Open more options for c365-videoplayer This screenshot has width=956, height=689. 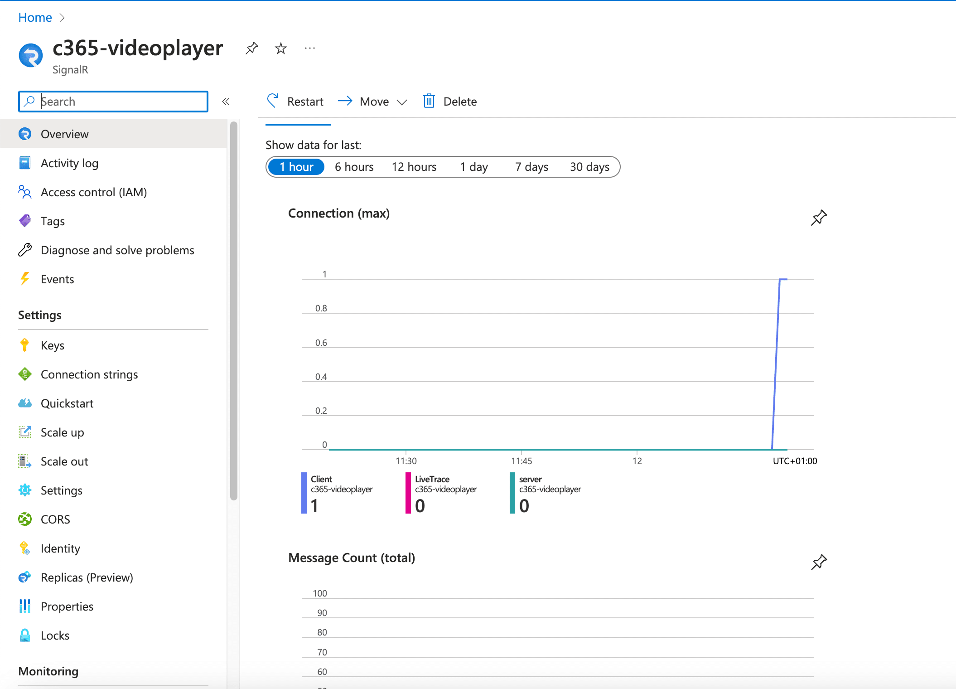[x=310, y=48]
